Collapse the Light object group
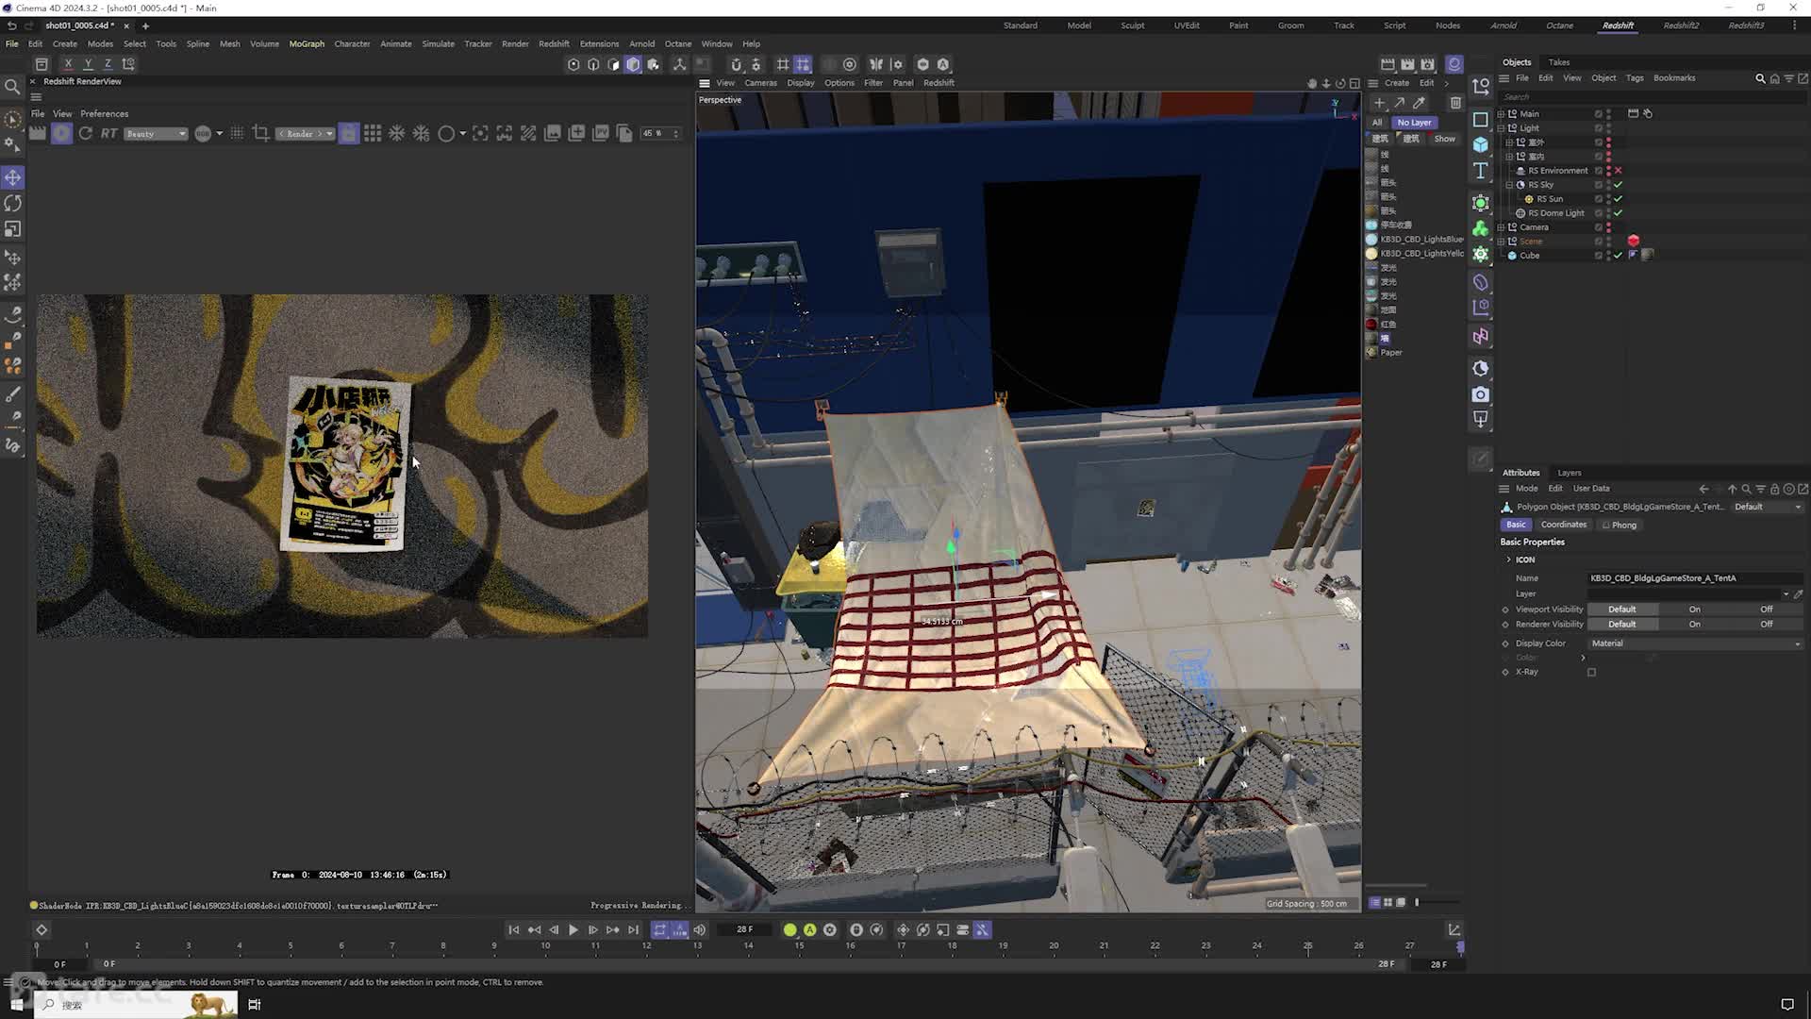This screenshot has width=1811, height=1019. coord(1501,128)
